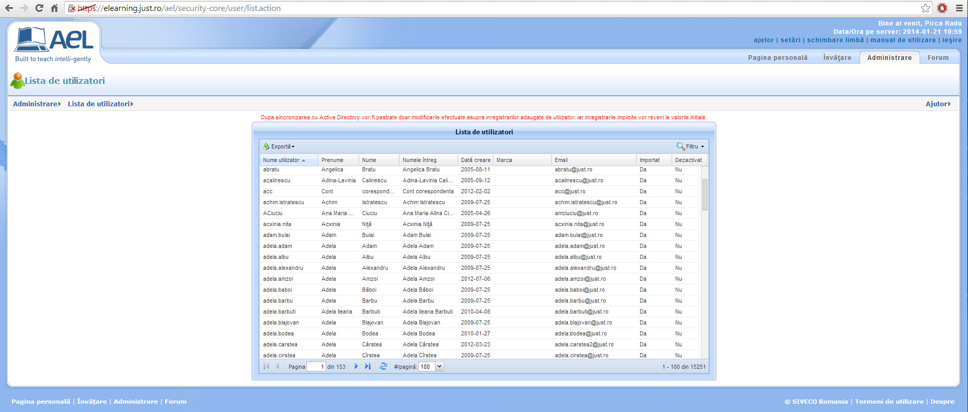Viewport: 968px width, 412px height.
Task: Open the Chrome menu icon
Action: [959, 8]
